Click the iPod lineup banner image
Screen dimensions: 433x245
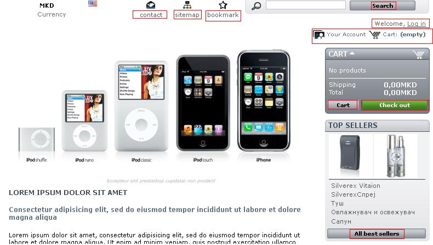pos(155,107)
